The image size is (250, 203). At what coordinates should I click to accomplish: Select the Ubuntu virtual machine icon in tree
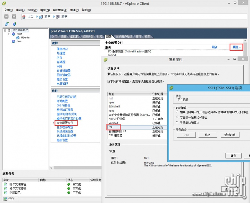pos(18,38)
